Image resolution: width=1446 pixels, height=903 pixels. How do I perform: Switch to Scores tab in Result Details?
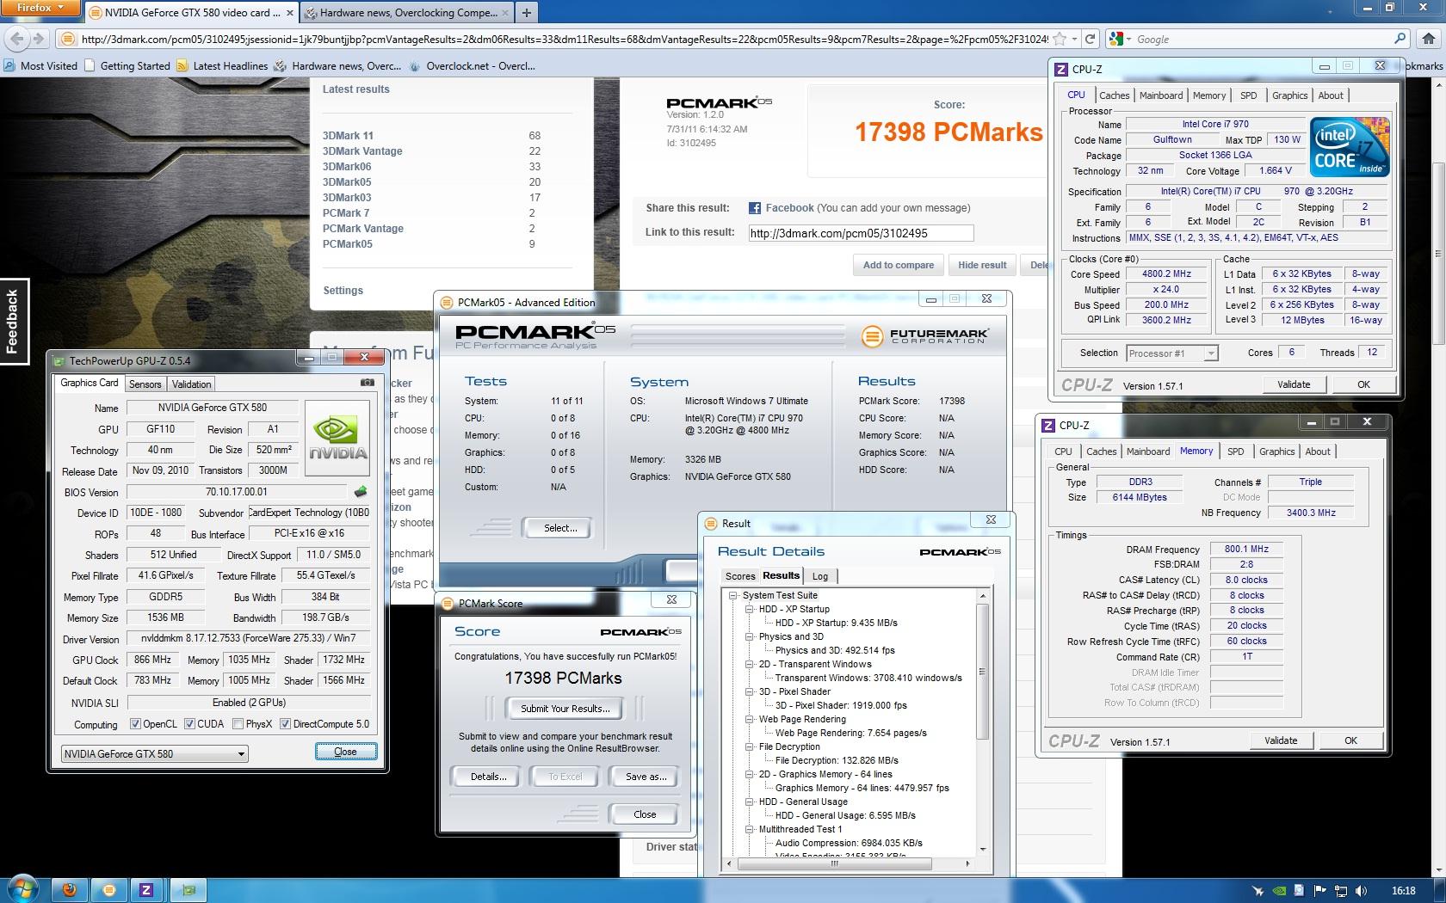coord(740,576)
